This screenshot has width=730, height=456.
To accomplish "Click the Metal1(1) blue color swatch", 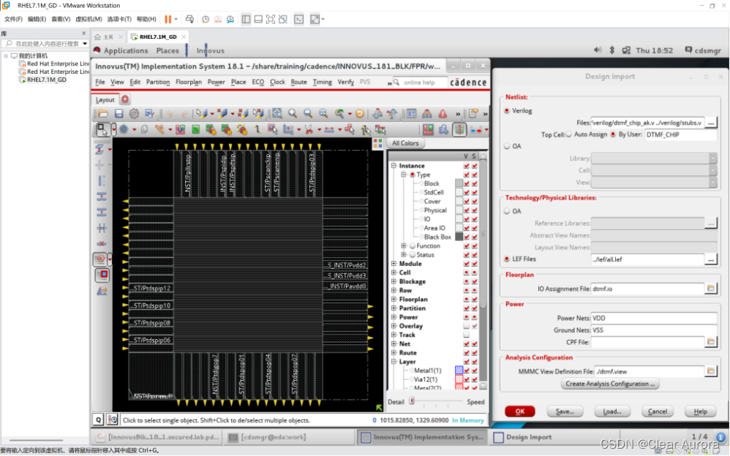I will pyautogui.click(x=459, y=370).
